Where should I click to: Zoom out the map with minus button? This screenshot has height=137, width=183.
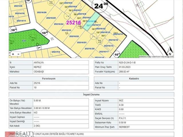tap(18, 54)
